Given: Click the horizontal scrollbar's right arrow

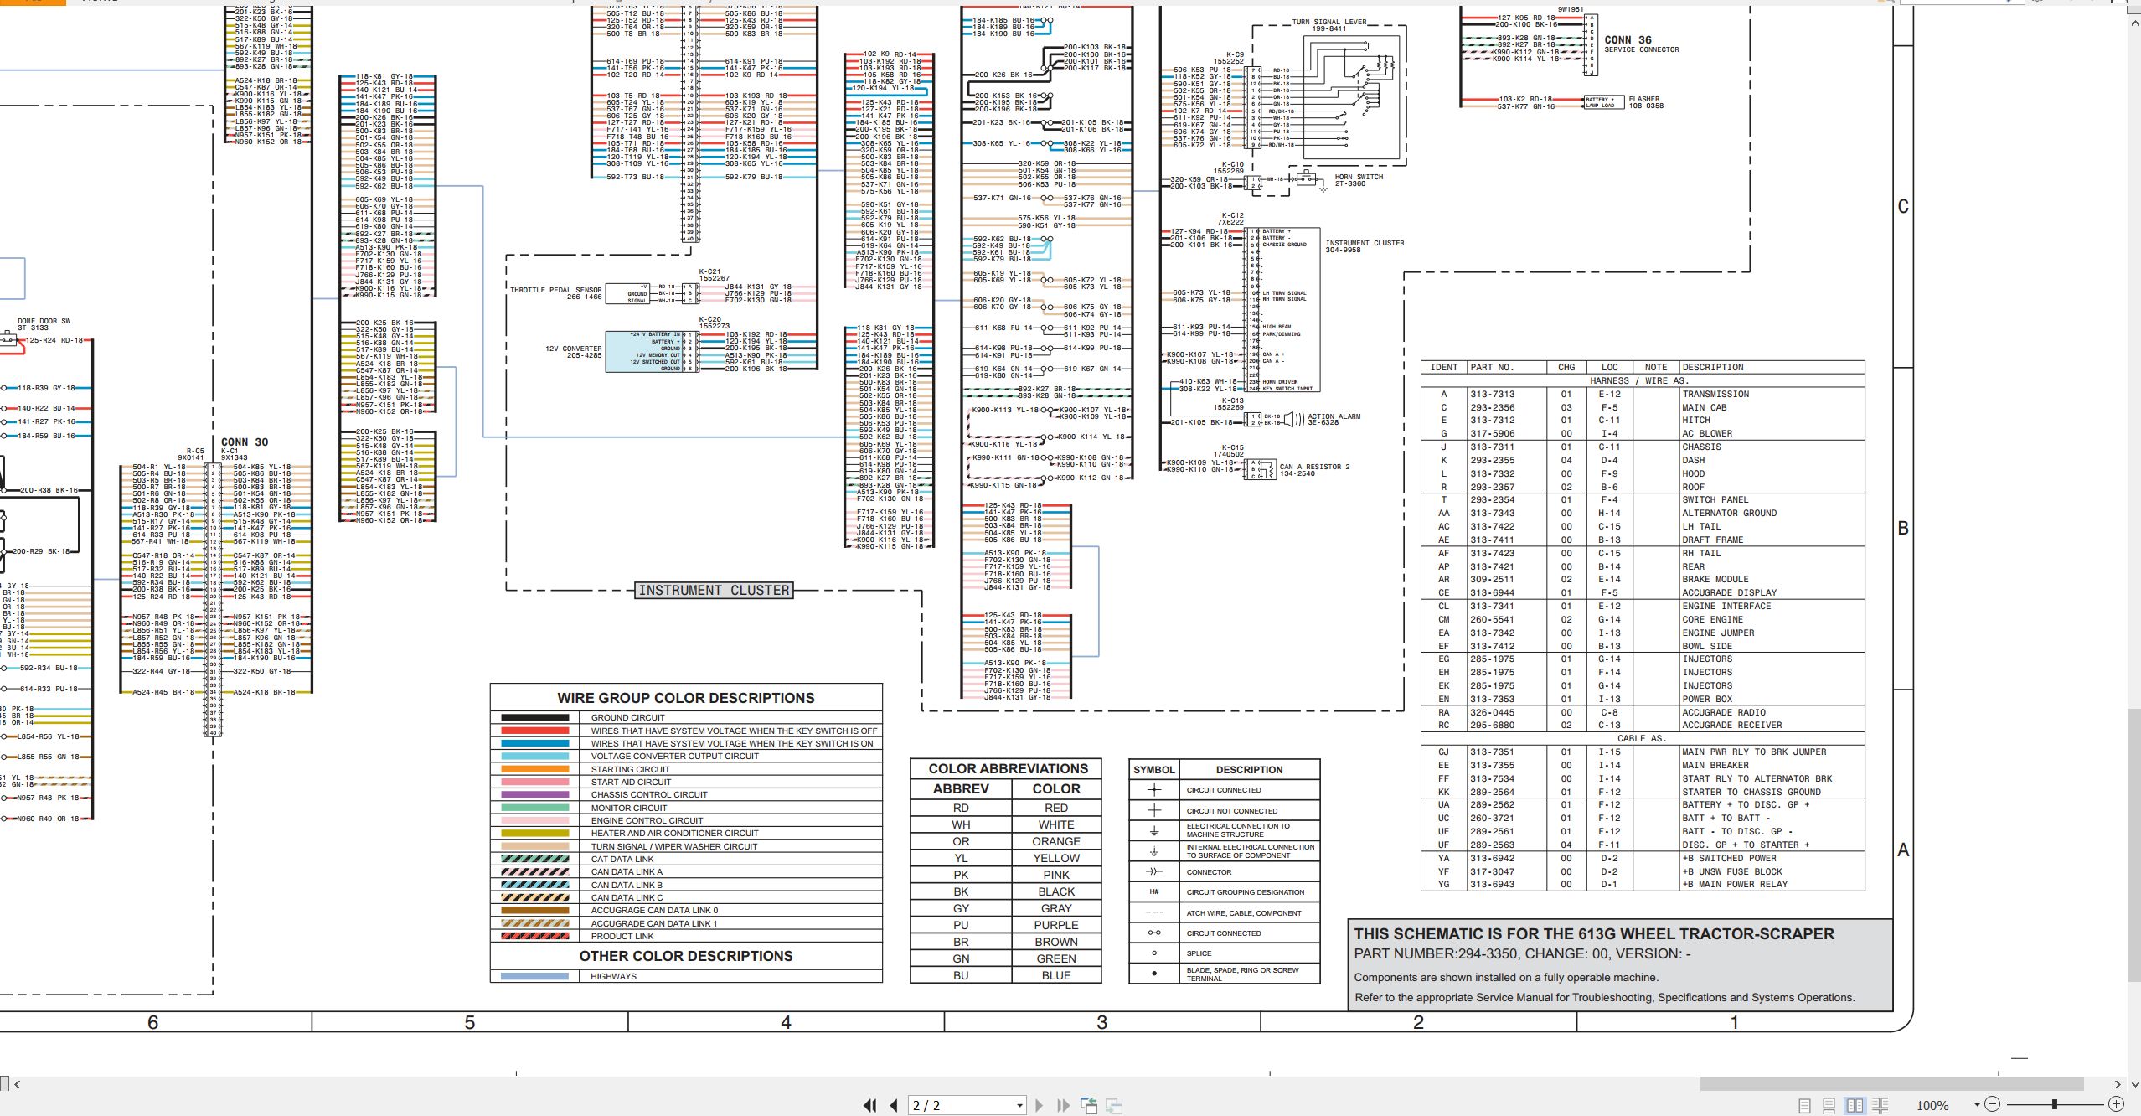Looking at the screenshot, I should [x=2118, y=1084].
